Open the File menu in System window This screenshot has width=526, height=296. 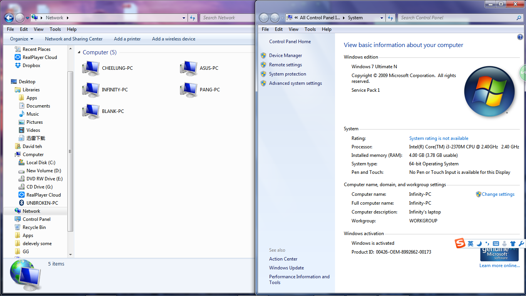265,29
